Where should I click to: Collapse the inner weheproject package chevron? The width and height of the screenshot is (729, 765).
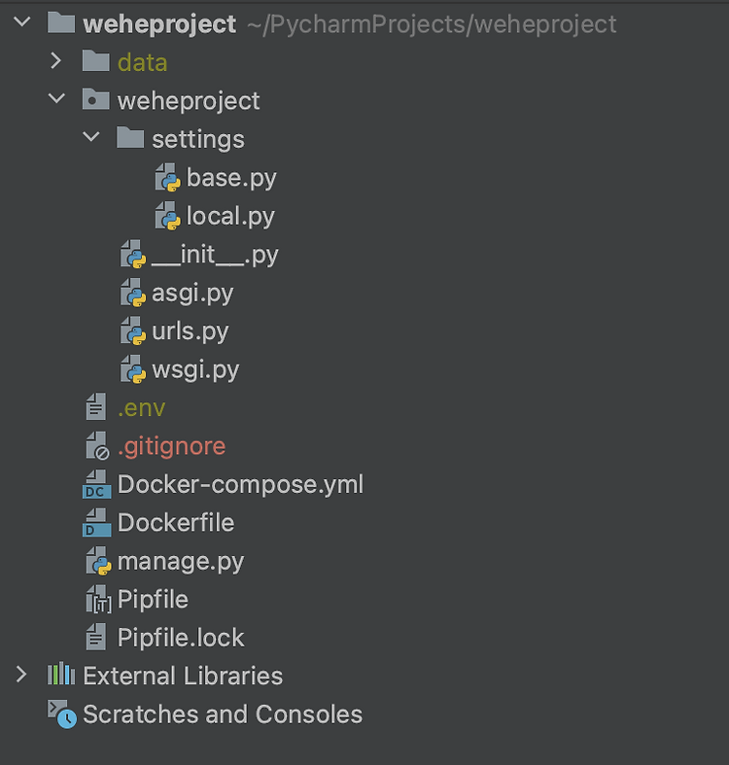pos(57,98)
